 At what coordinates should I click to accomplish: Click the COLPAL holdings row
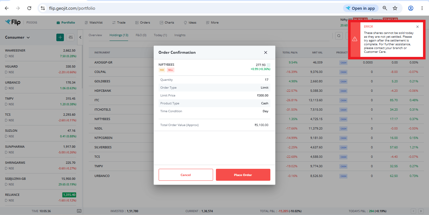257,72
